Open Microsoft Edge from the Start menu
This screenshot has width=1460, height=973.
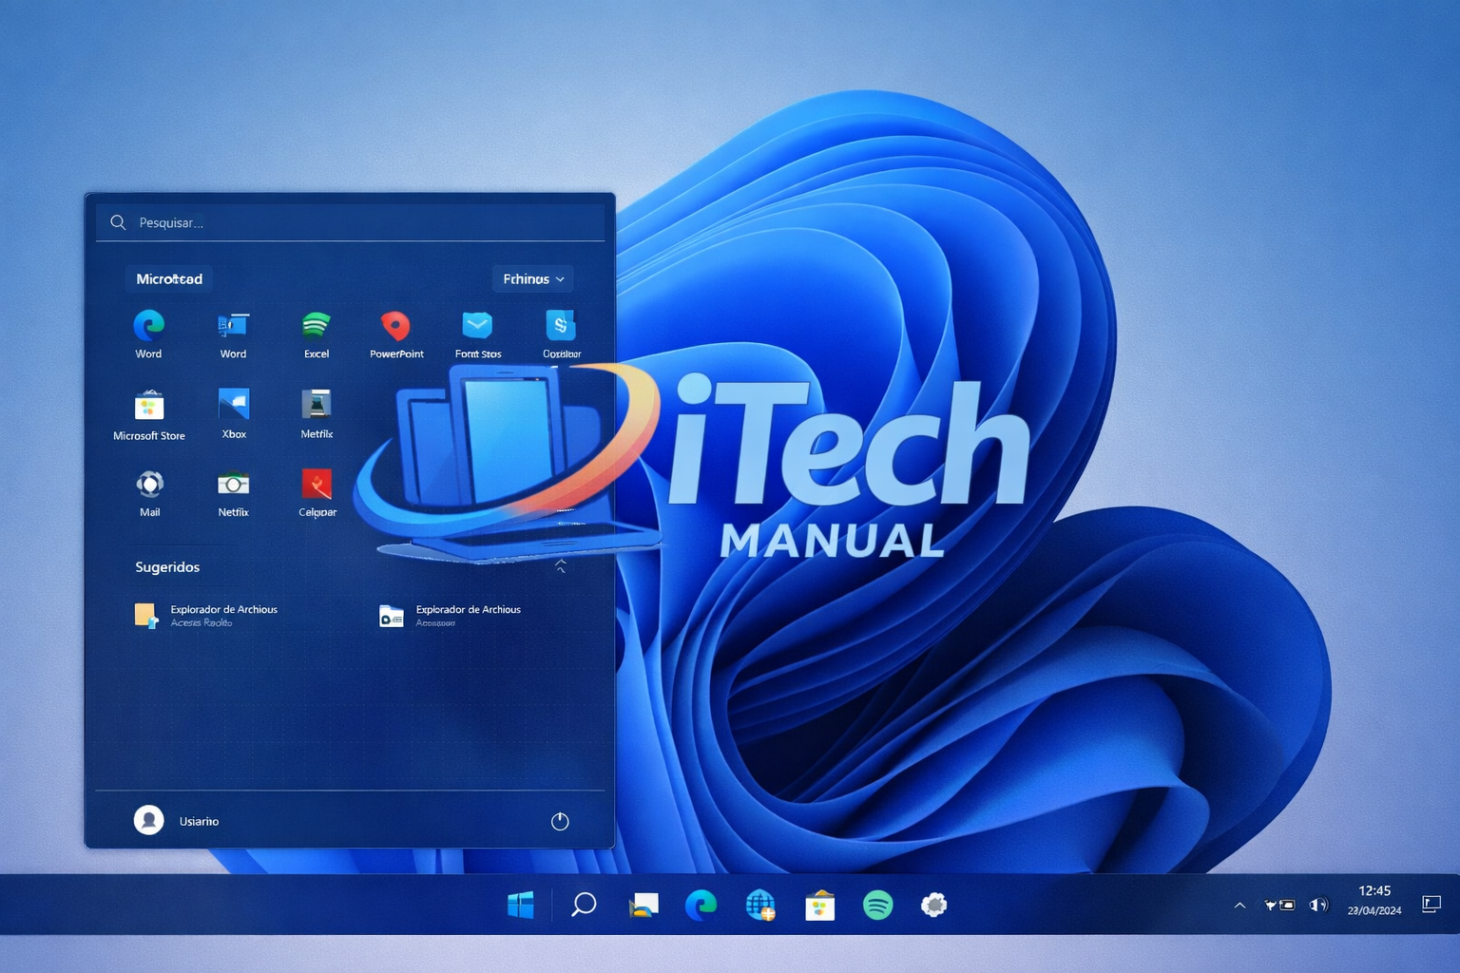pos(148,328)
